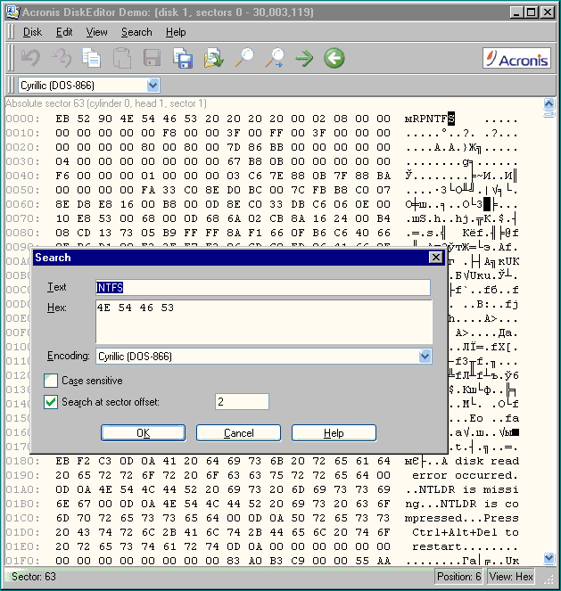The width and height of the screenshot is (561, 591).
Task: Click 'Position: 6' status bar entry
Action: tap(458, 577)
